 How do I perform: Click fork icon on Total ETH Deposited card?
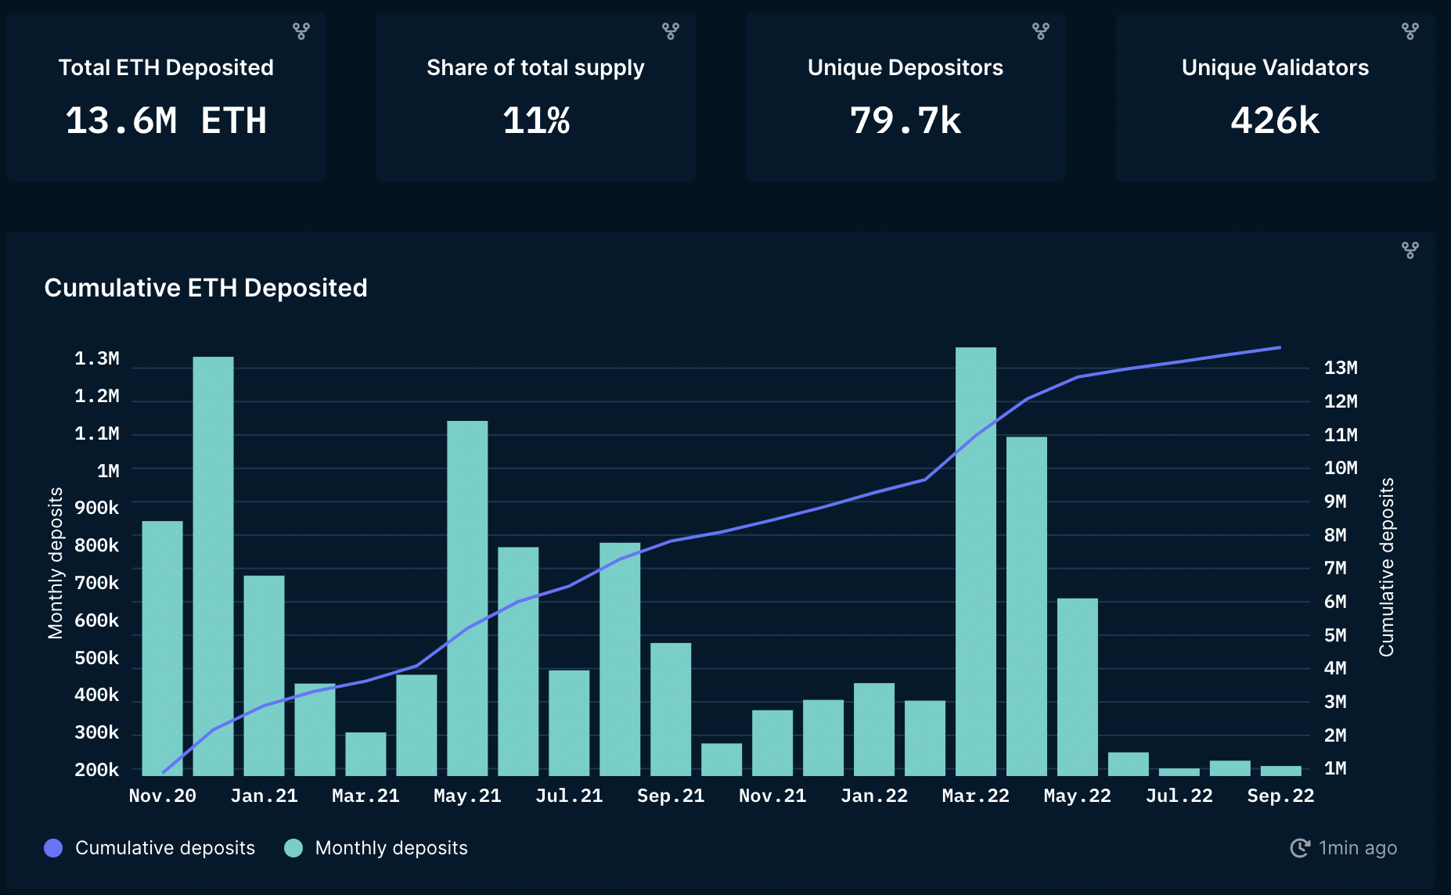pos(301,31)
